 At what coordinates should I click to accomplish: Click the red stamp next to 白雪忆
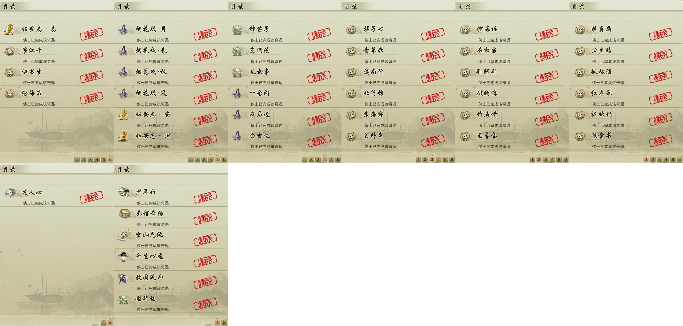(319, 140)
